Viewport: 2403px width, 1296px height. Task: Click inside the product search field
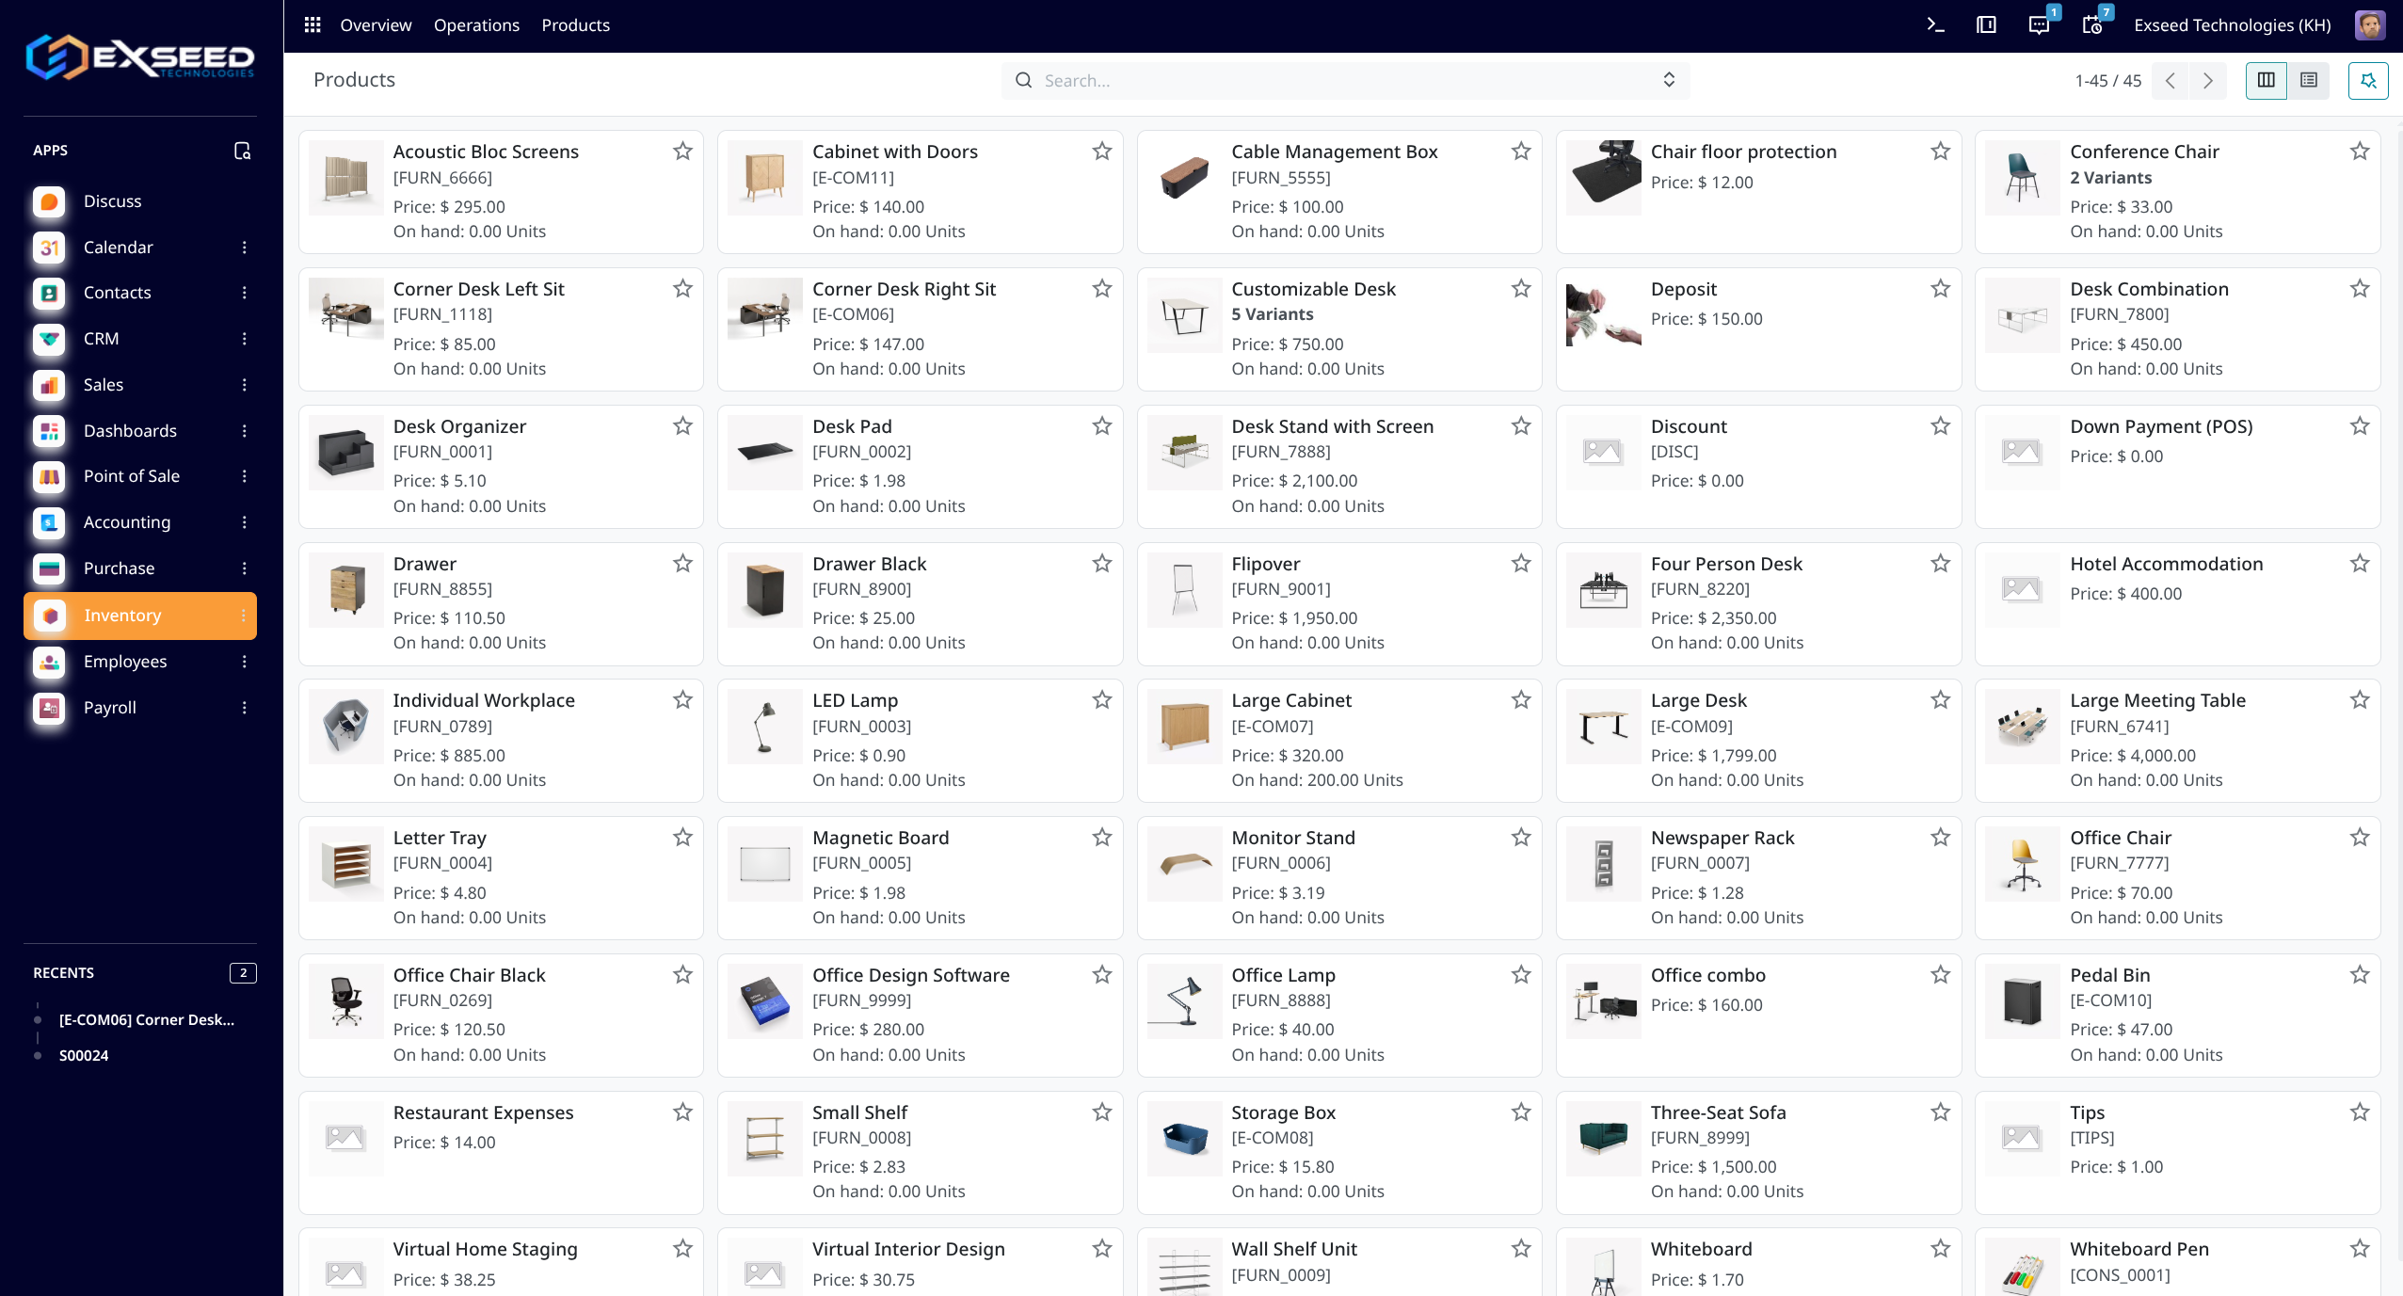pos(1318,80)
